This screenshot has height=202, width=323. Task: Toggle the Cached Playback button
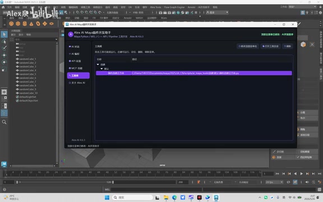click(295, 182)
